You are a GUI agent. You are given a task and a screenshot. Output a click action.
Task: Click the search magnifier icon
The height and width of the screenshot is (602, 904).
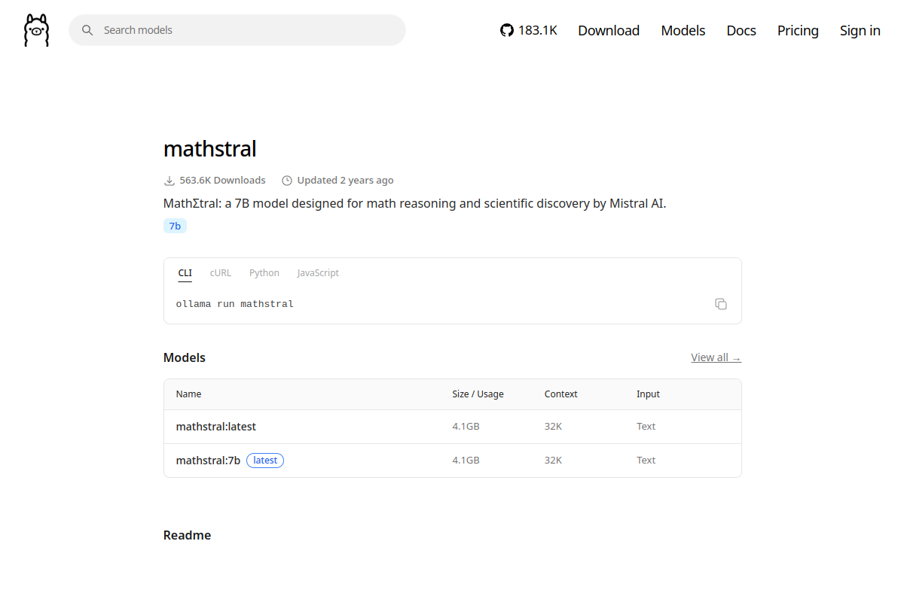(x=87, y=30)
